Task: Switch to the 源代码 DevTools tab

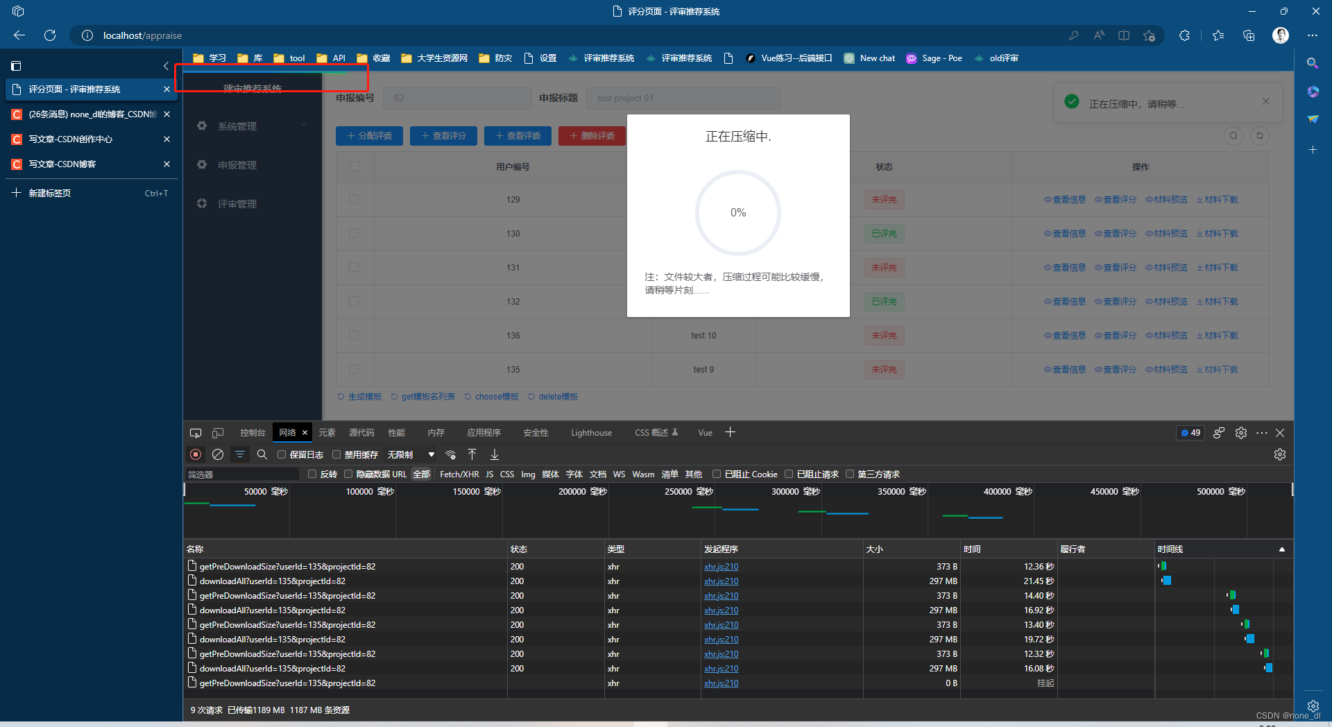Action: click(x=361, y=433)
